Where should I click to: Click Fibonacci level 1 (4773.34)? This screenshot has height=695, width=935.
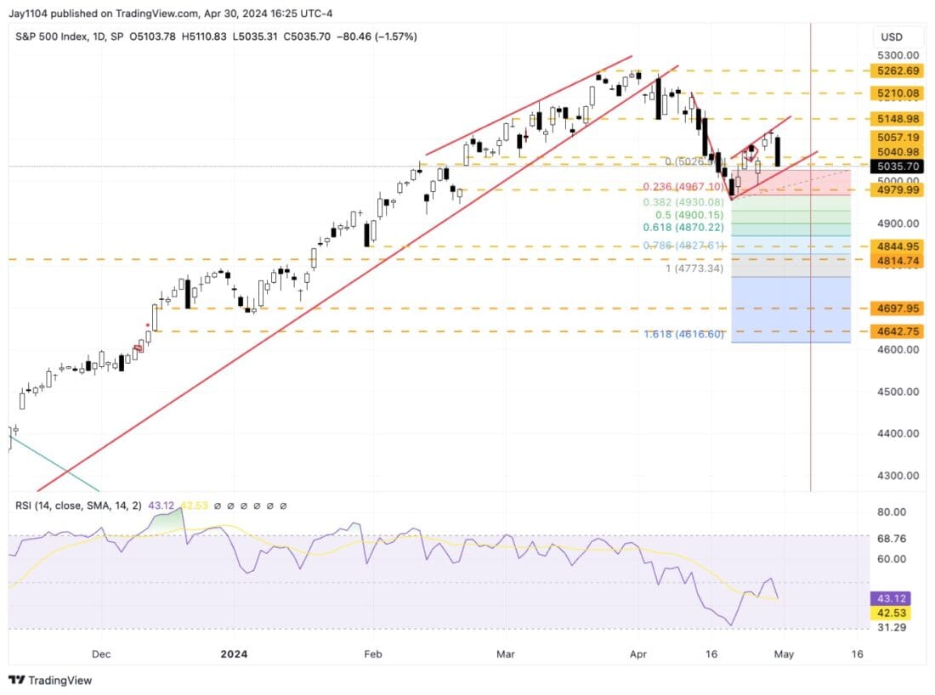coord(694,268)
